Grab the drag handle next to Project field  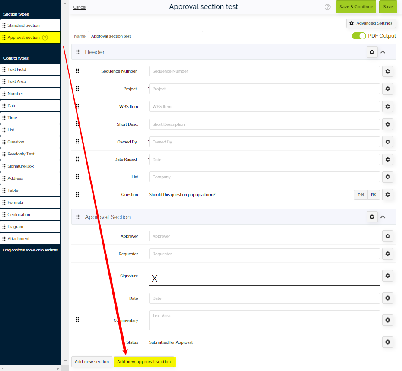point(77,89)
